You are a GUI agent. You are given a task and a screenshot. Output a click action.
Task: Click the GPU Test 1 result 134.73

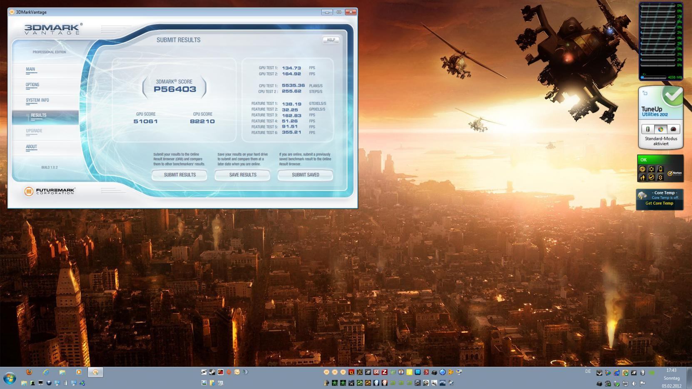point(291,68)
